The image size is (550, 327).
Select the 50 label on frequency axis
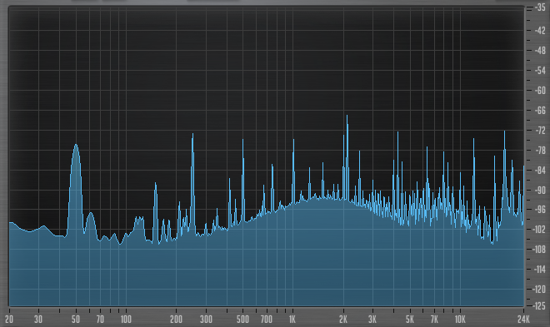pos(76,320)
